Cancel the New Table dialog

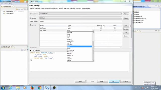coord(126,81)
